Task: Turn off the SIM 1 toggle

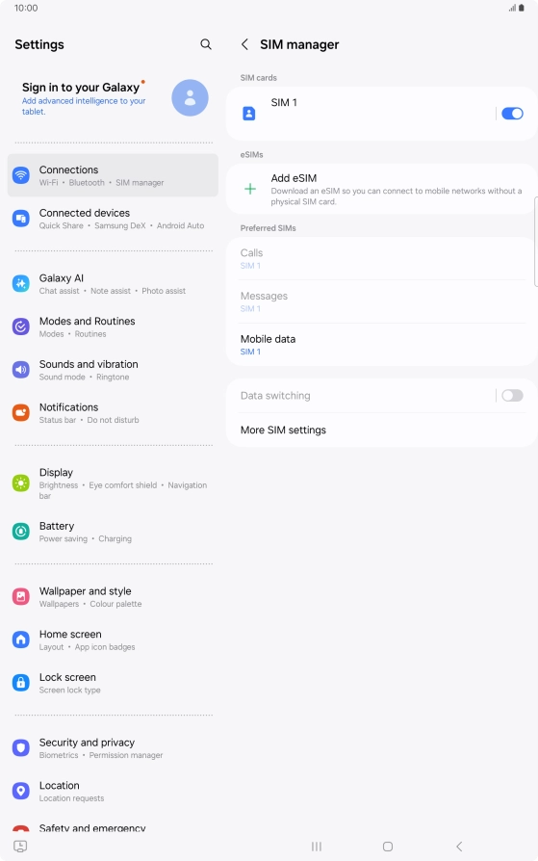Action: click(x=512, y=114)
